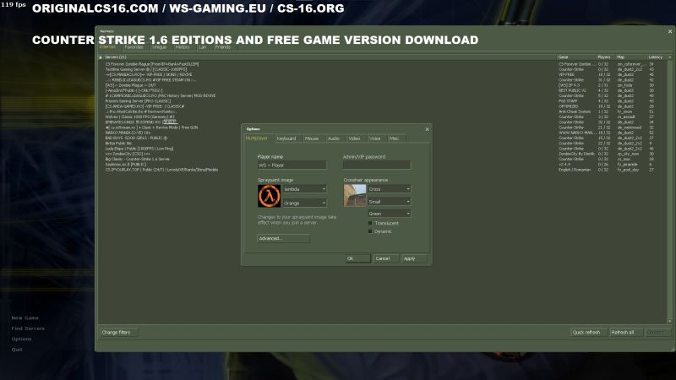Open Change filters in Servers window
Screen dimensions: 676x380
118,332
